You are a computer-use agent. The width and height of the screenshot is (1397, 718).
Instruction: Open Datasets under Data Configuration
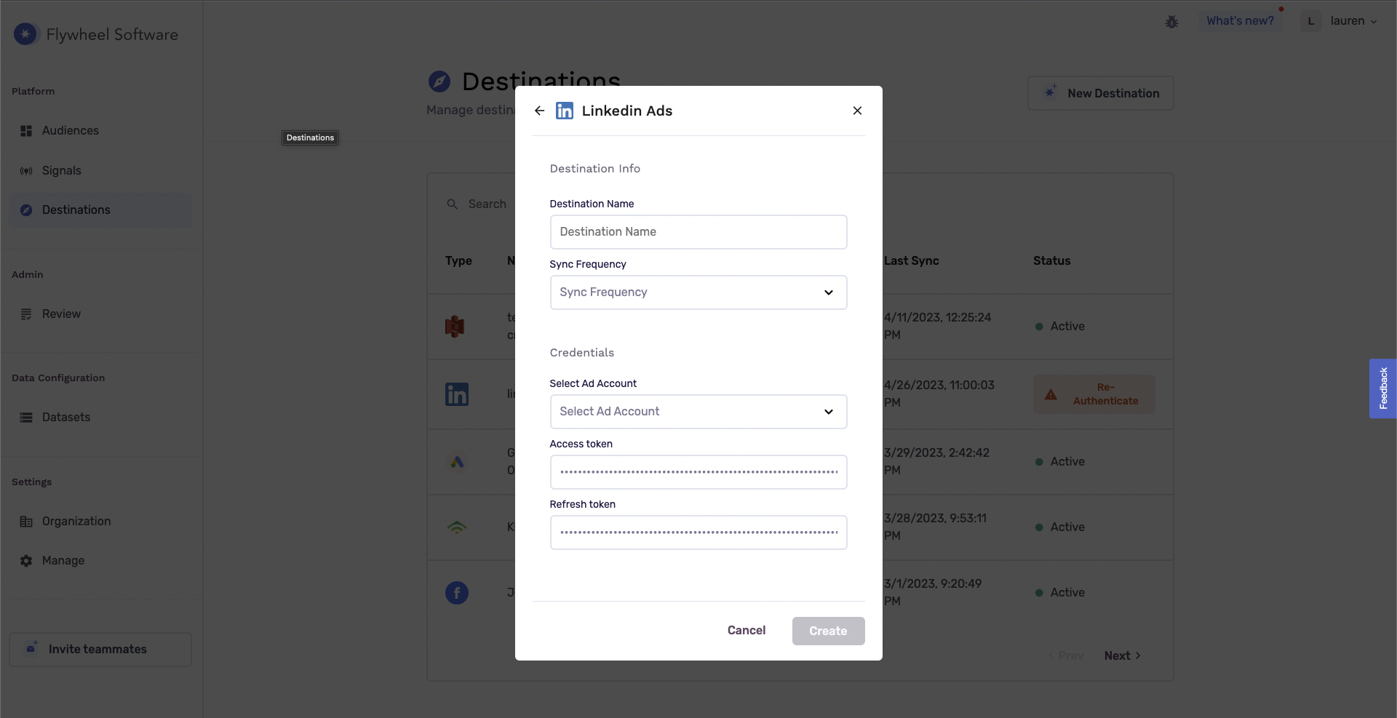point(100,418)
